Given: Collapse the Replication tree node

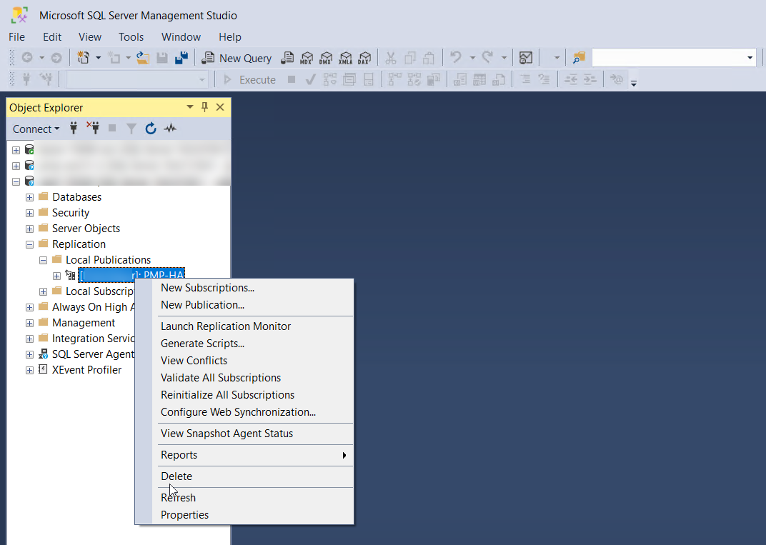Looking at the screenshot, I should [x=29, y=244].
